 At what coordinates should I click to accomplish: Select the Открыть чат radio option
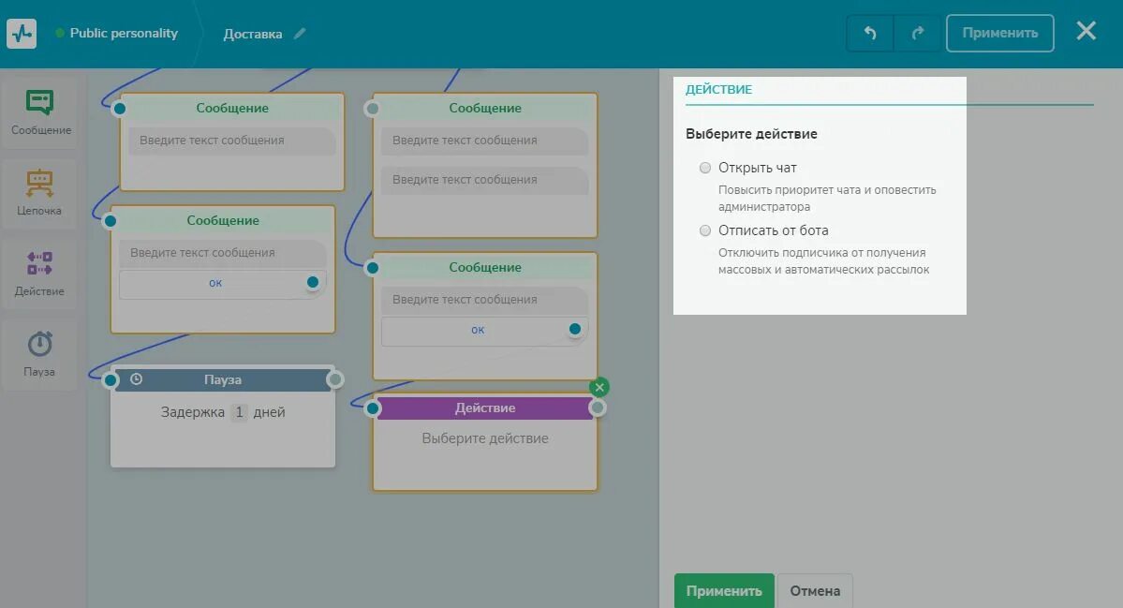705,168
